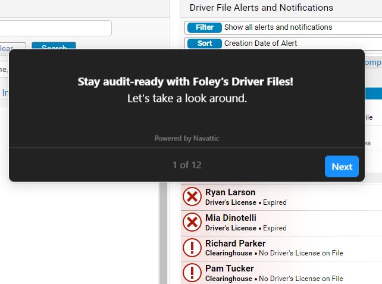The image size is (382, 284).
Task: Focus the search input field at top left
Action: [x=55, y=28]
